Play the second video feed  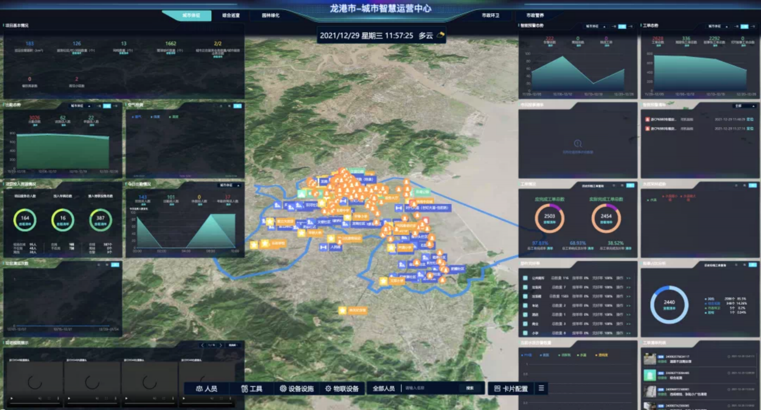coord(69,398)
